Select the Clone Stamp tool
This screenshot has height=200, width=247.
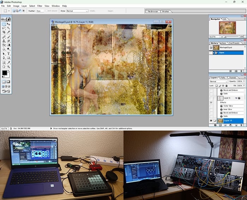[4, 41]
